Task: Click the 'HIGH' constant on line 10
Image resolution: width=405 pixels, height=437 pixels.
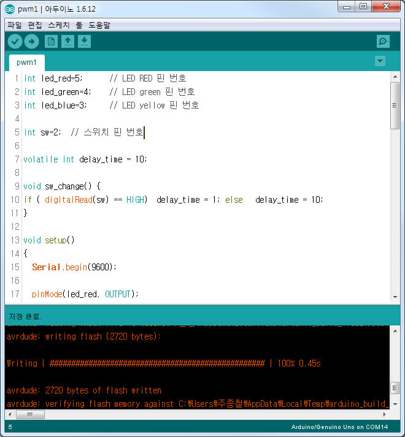Action: point(136,200)
